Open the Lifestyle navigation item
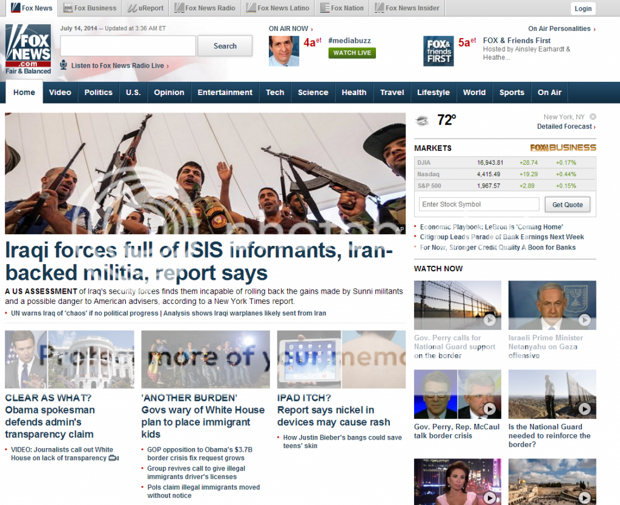The height and width of the screenshot is (505, 620). [x=434, y=92]
